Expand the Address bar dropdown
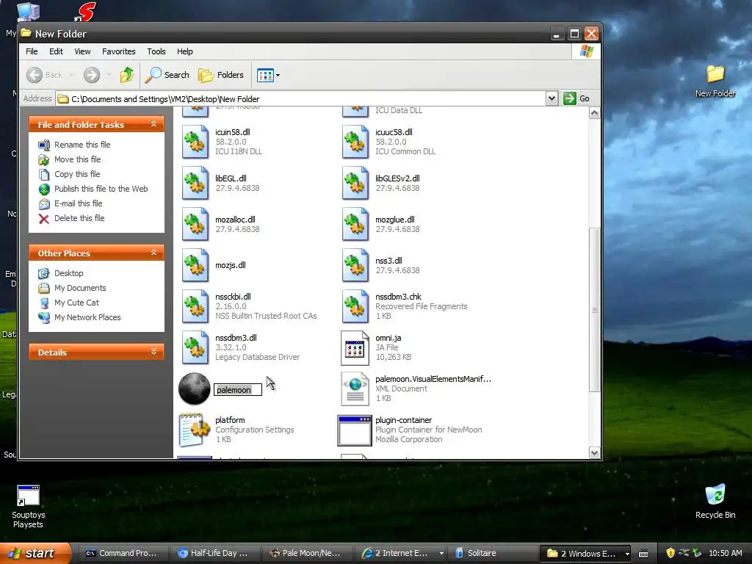Image resolution: width=752 pixels, height=564 pixels. (552, 98)
